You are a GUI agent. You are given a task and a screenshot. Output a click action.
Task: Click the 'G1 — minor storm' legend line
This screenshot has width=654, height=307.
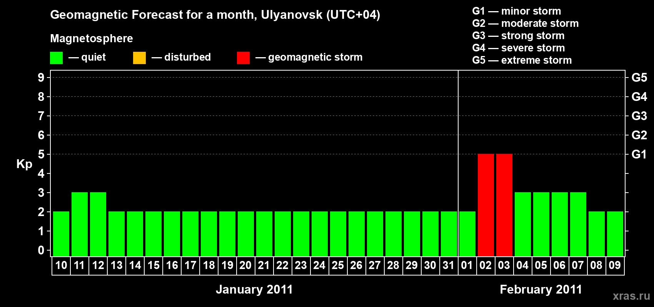516,11
